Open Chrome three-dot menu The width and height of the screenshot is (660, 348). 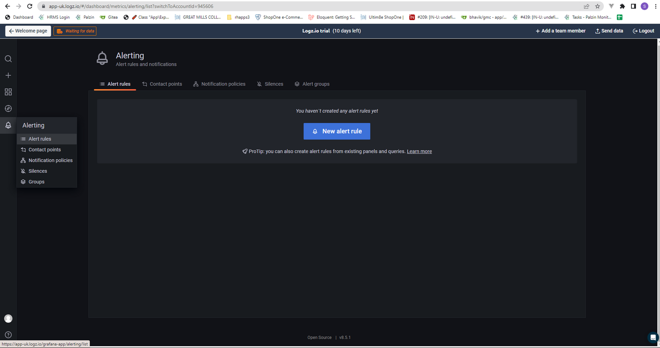click(656, 6)
